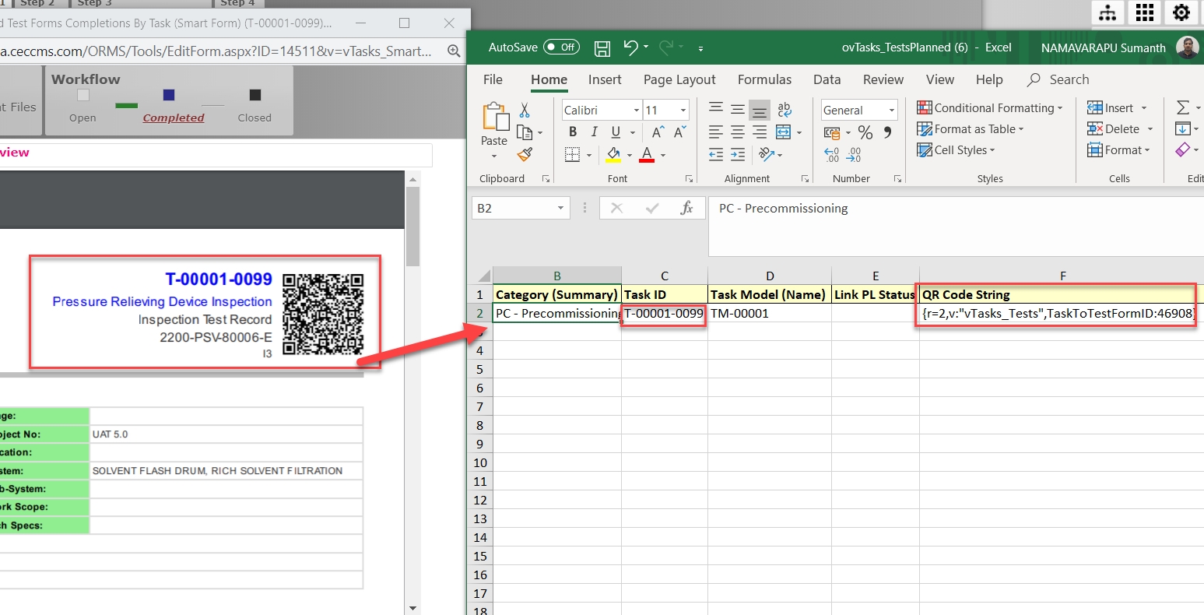Click the Paste button
The height and width of the screenshot is (615, 1204).
click(x=494, y=125)
